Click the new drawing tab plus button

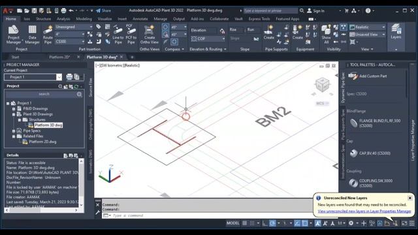132,57
